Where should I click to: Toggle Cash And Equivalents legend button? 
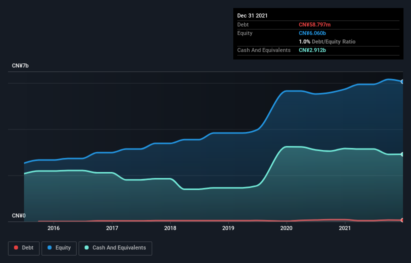pos(115,248)
